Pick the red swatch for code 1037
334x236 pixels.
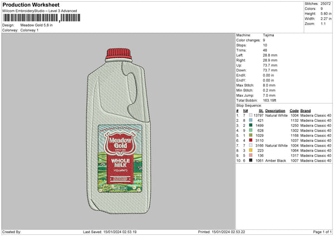(250, 140)
